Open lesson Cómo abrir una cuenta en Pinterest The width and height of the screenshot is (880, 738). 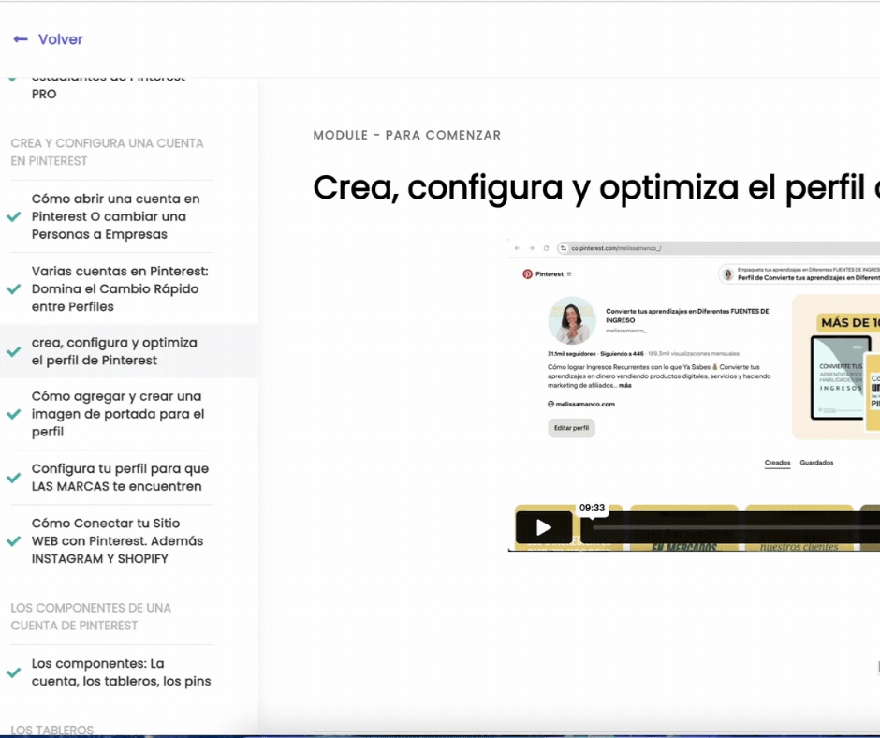click(x=115, y=216)
